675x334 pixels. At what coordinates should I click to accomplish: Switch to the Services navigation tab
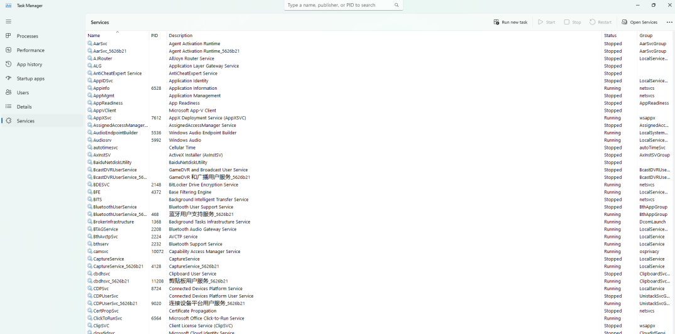pyautogui.click(x=26, y=121)
